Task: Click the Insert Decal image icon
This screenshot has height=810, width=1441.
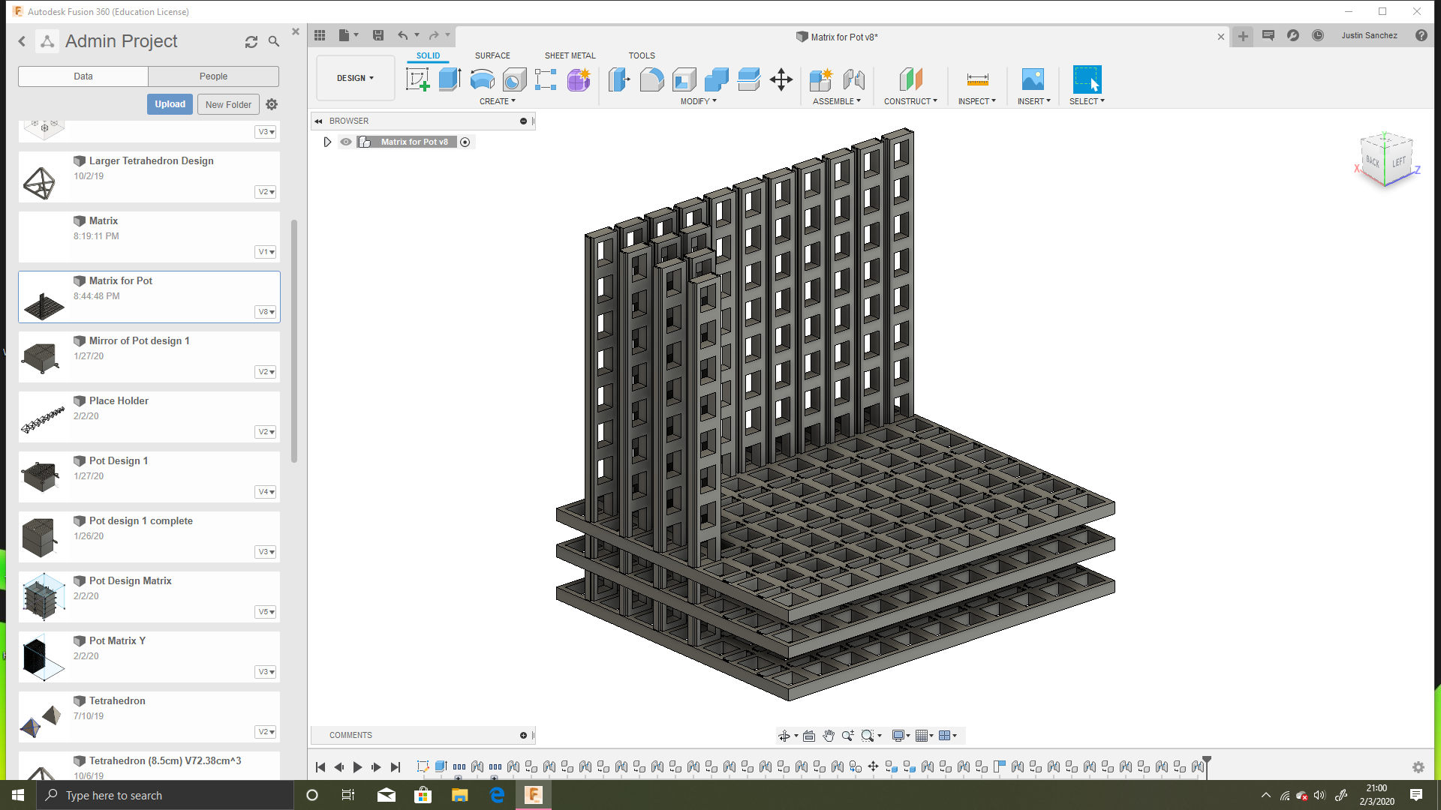Action: click(x=1033, y=79)
